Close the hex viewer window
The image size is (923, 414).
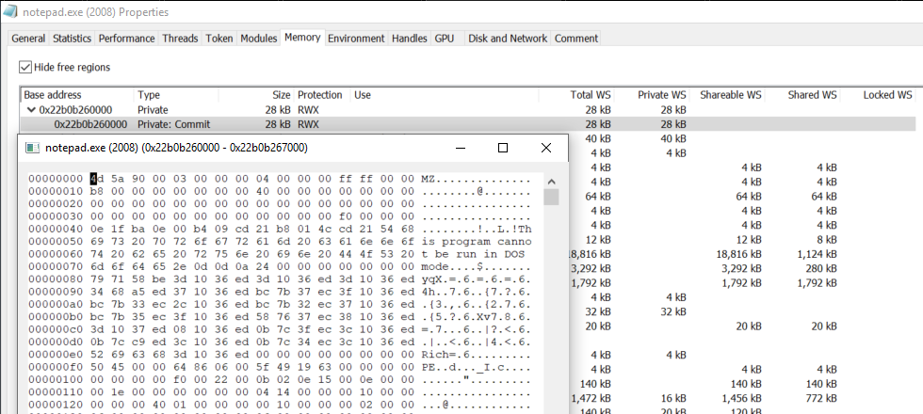click(x=546, y=148)
